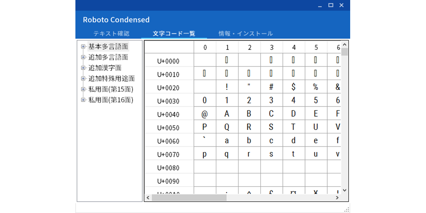426x213 pixels.
Task: Select the @ character cell
Action: pos(205,114)
